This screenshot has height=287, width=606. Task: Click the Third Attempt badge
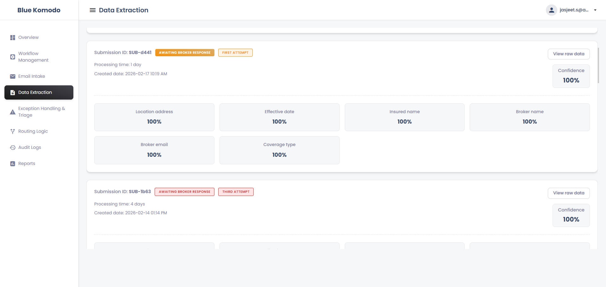tap(236, 192)
